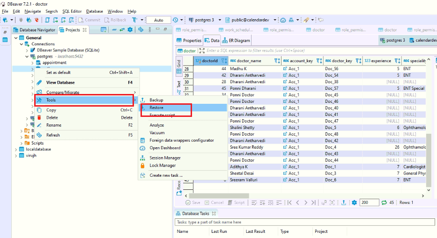The image size is (437, 238).
Task: Click the expand filter panel icon
Action: (x=202, y=50)
